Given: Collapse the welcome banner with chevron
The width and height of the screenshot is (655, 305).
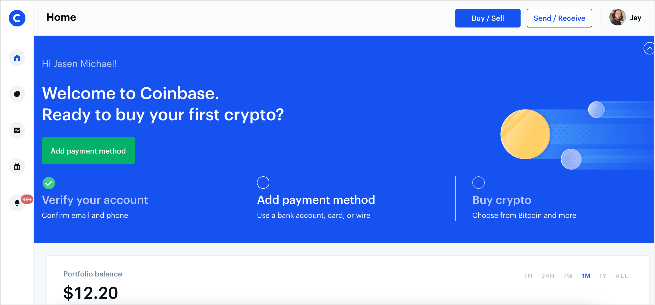Looking at the screenshot, I should 649,48.
